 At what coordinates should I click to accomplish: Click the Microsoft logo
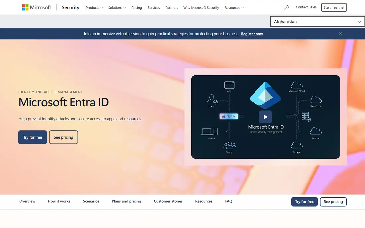pos(36,7)
